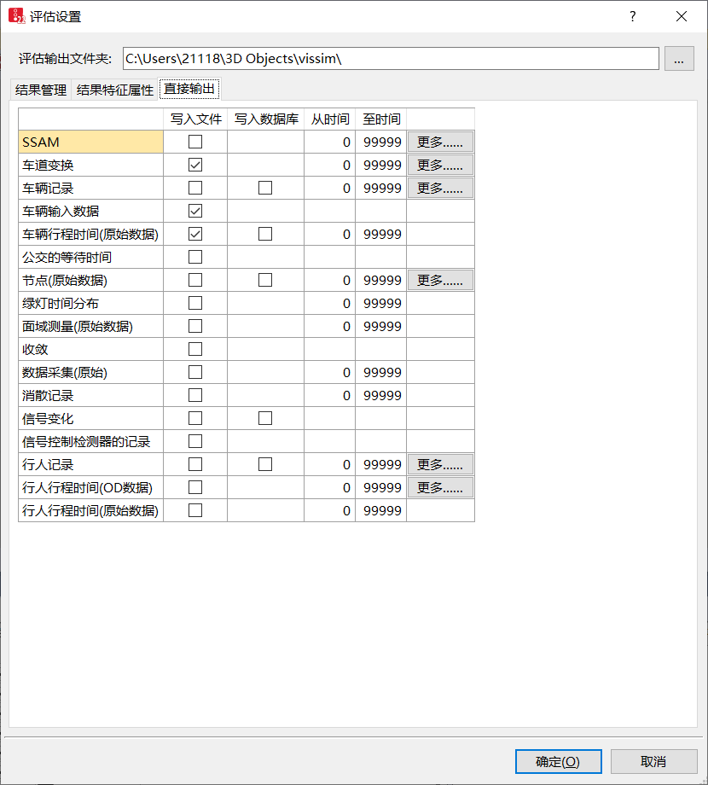Browse for evaluation output folder
708x785 pixels.
point(679,58)
